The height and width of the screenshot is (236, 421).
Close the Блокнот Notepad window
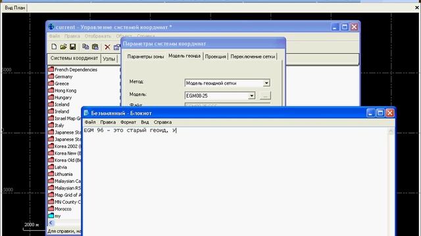tap(390, 113)
